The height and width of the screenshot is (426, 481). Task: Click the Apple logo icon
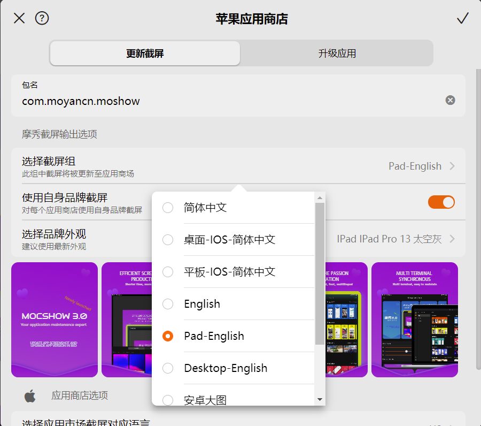30,395
